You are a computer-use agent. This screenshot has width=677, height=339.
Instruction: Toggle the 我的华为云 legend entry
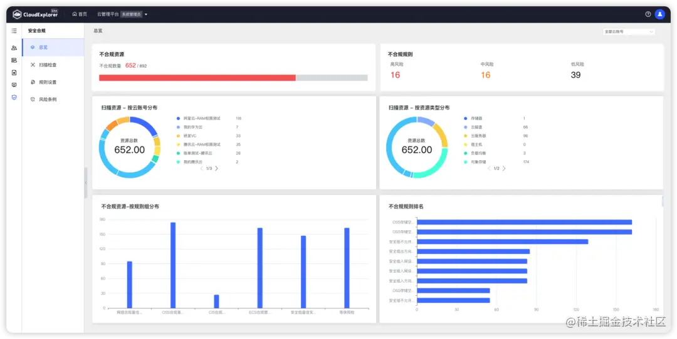coord(189,127)
